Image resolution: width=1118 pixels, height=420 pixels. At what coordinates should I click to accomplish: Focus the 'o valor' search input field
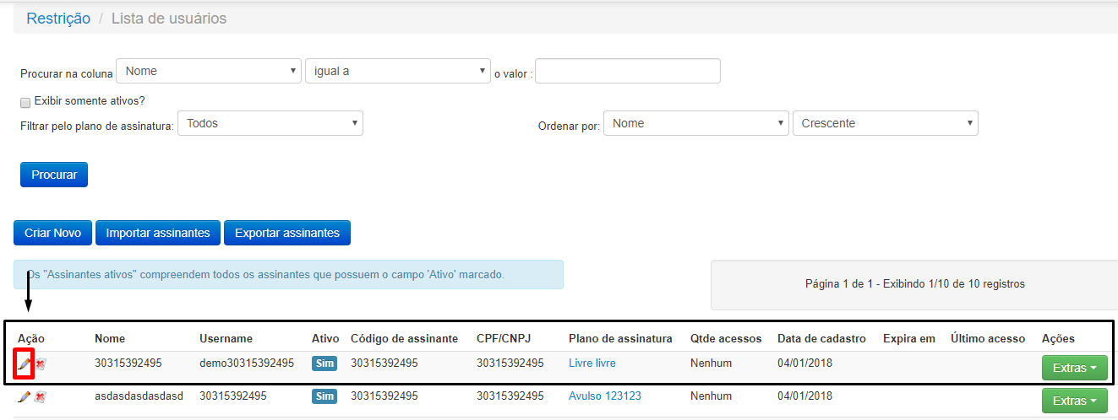[x=628, y=72]
